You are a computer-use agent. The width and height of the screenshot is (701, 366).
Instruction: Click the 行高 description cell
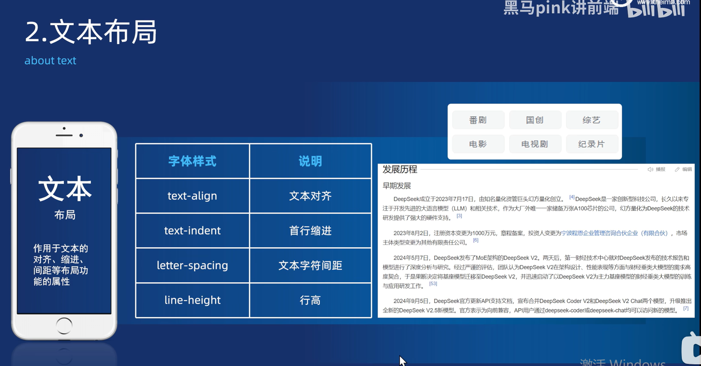coord(310,300)
